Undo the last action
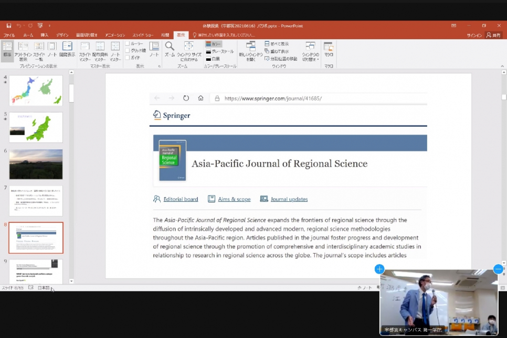 [x=19, y=26]
